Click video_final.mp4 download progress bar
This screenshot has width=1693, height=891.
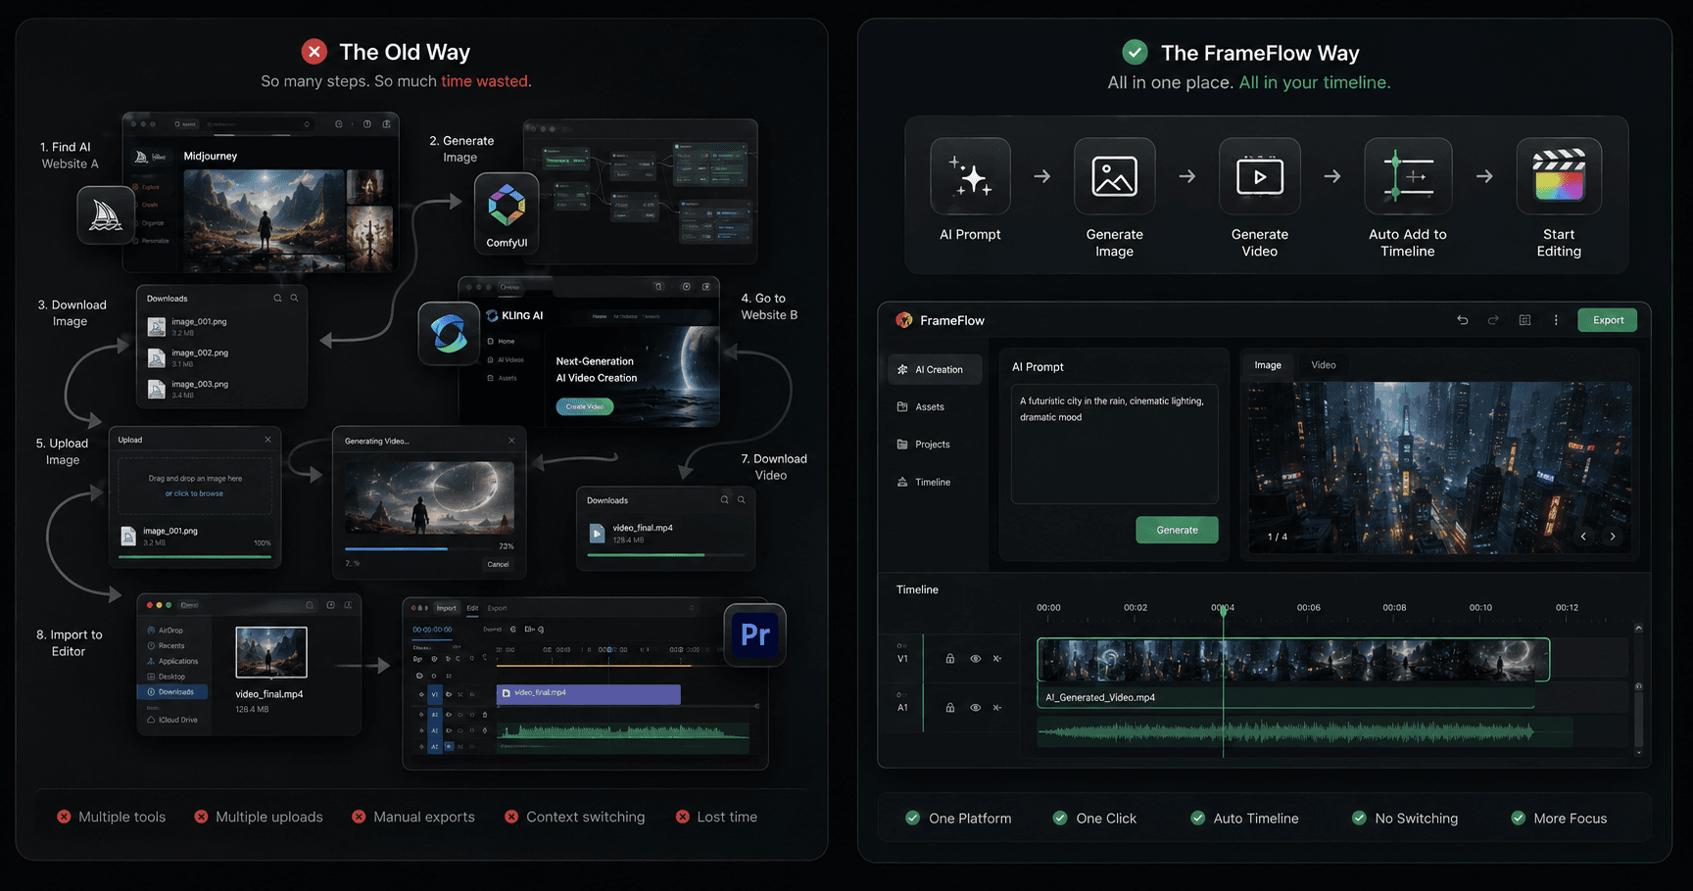coord(665,555)
